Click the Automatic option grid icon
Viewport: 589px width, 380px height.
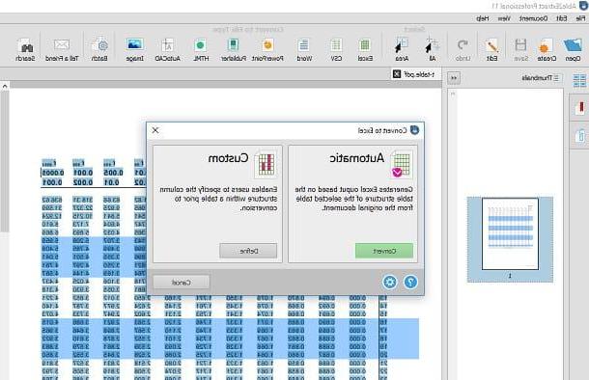tap(402, 165)
